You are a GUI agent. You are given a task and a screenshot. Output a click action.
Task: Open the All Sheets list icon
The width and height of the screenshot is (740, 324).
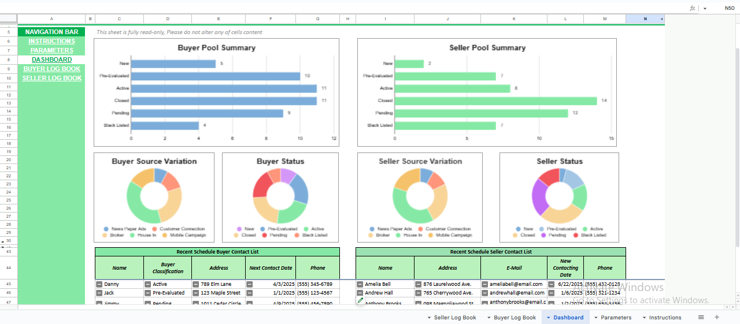[701, 317]
